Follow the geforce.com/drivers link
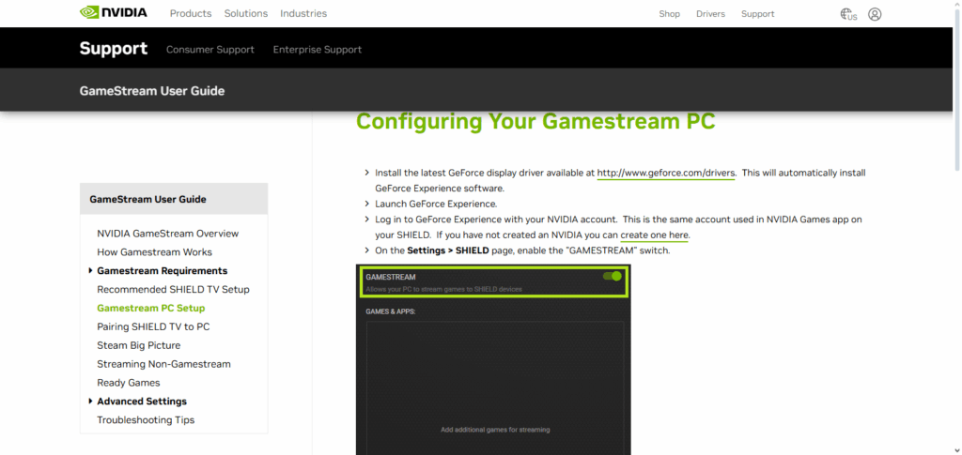 [666, 174]
